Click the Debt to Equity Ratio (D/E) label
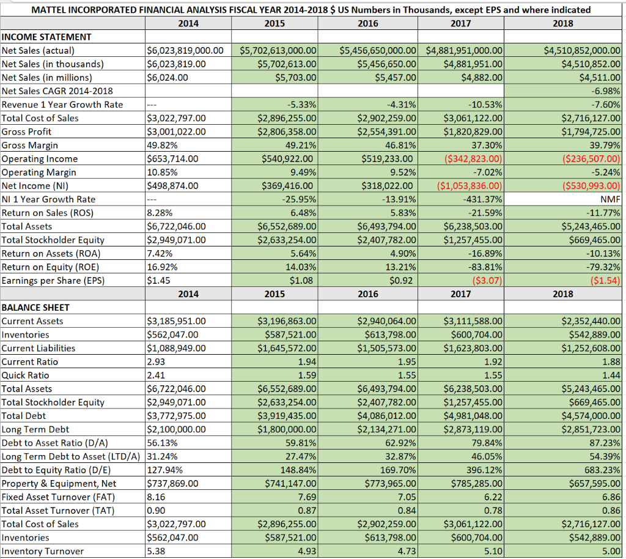 (56, 470)
